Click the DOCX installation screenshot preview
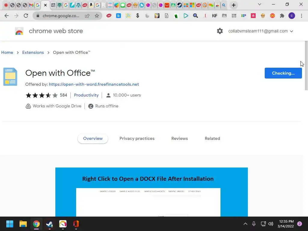308x231 pixels. 152,192
